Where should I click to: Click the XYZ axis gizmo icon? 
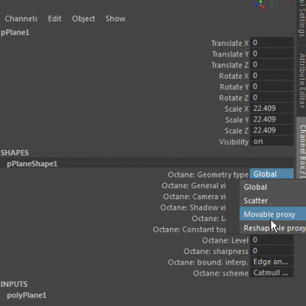coord(260,5)
